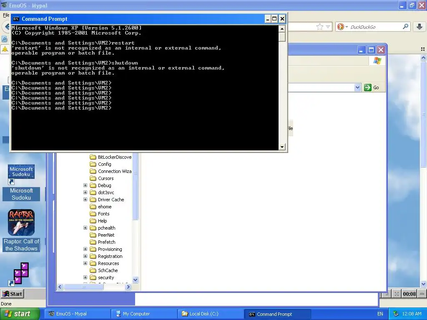
Task: Switch to Local Disk (C:) taskbar button
Action: coord(211,314)
